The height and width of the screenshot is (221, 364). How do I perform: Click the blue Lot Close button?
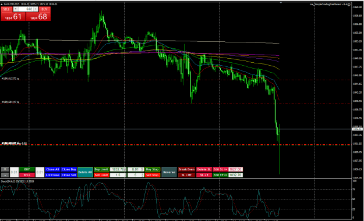coord(52,175)
